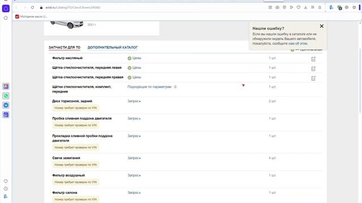The height and width of the screenshot is (203, 362).
Task: Click the snapshot camera icon in address bar
Action: tap(277, 7)
